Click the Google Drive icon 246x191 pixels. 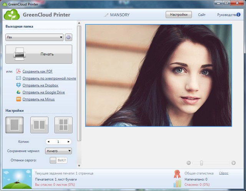[18, 92]
